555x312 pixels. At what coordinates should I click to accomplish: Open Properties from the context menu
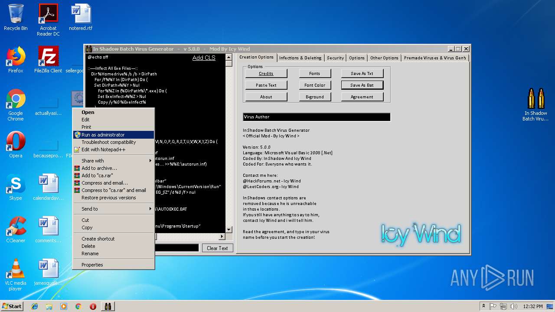point(113,265)
